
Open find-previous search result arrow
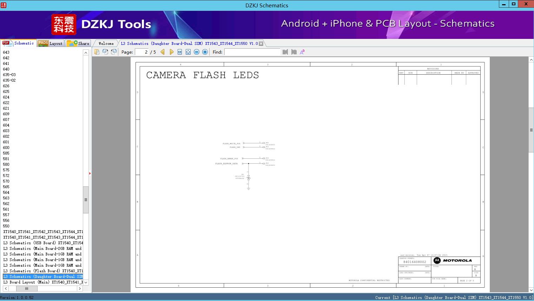coord(285,52)
